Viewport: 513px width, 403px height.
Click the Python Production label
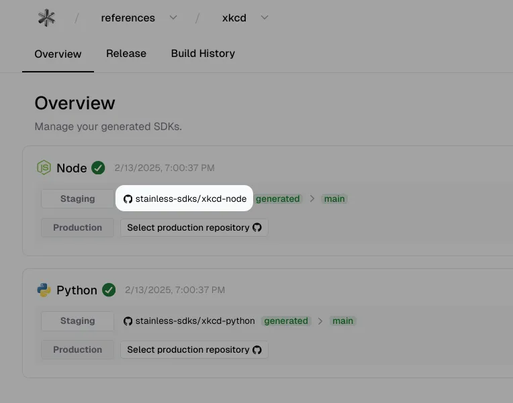77,349
